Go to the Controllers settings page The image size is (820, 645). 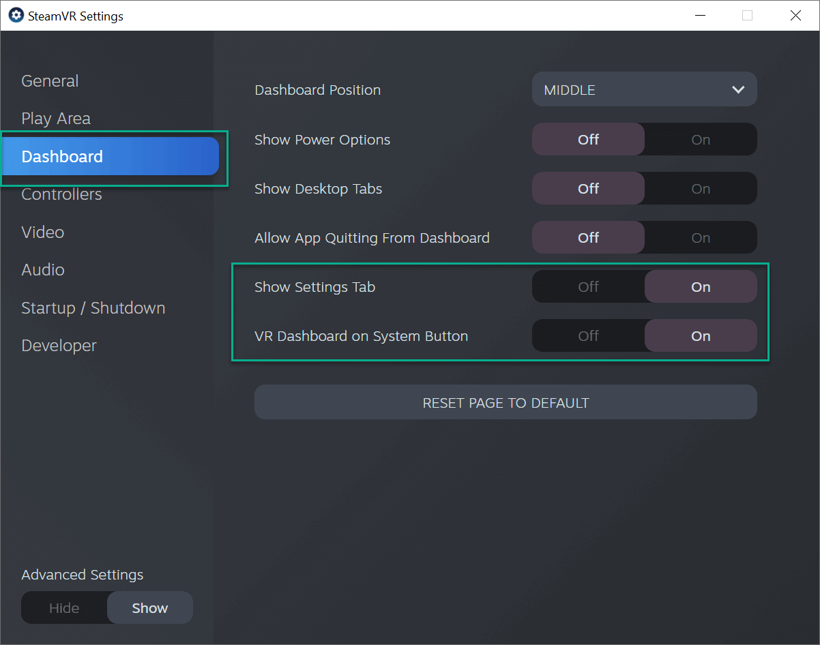coord(61,194)
